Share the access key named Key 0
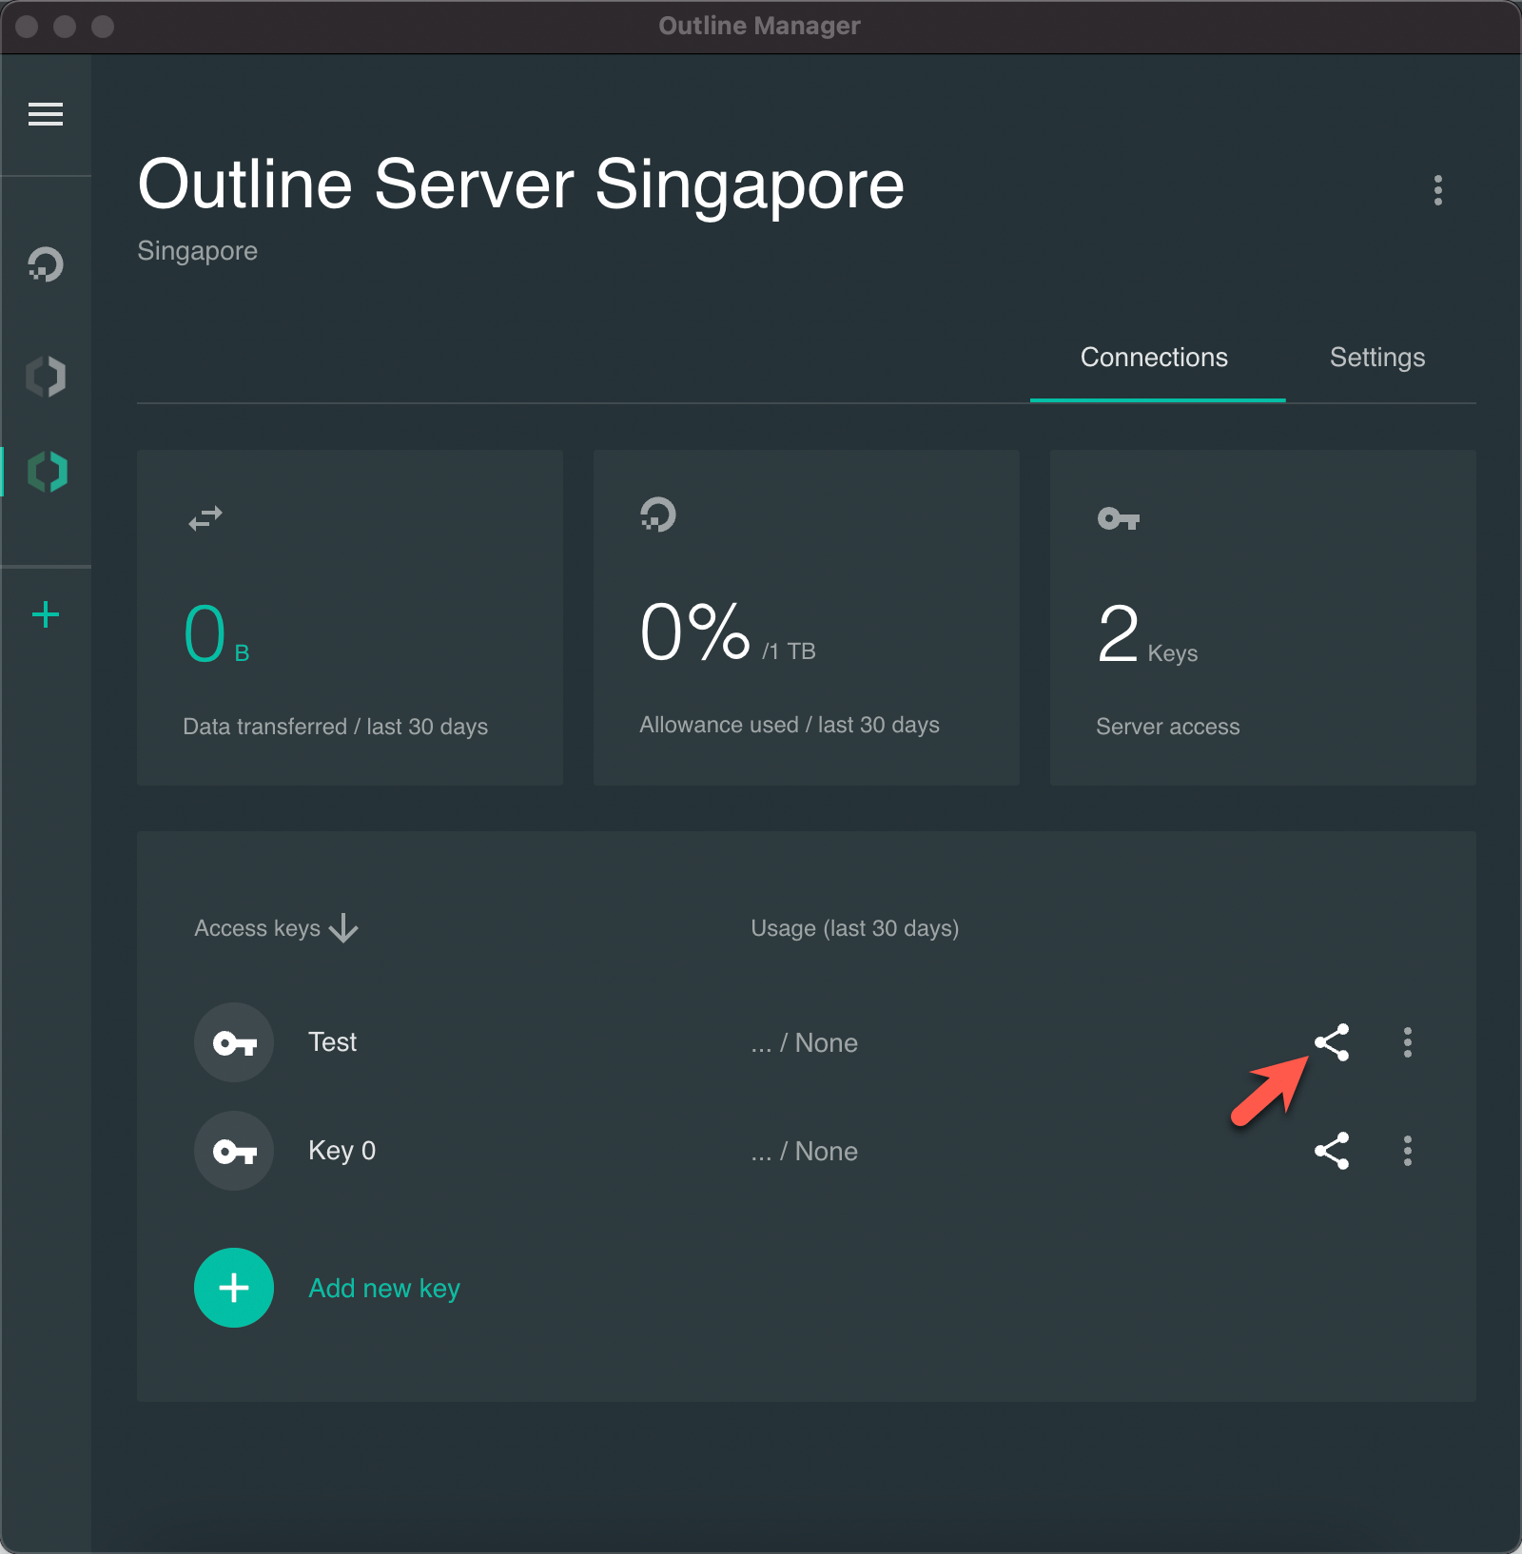Viewport: 1522px width, 1554px height. point(1332,1151)
